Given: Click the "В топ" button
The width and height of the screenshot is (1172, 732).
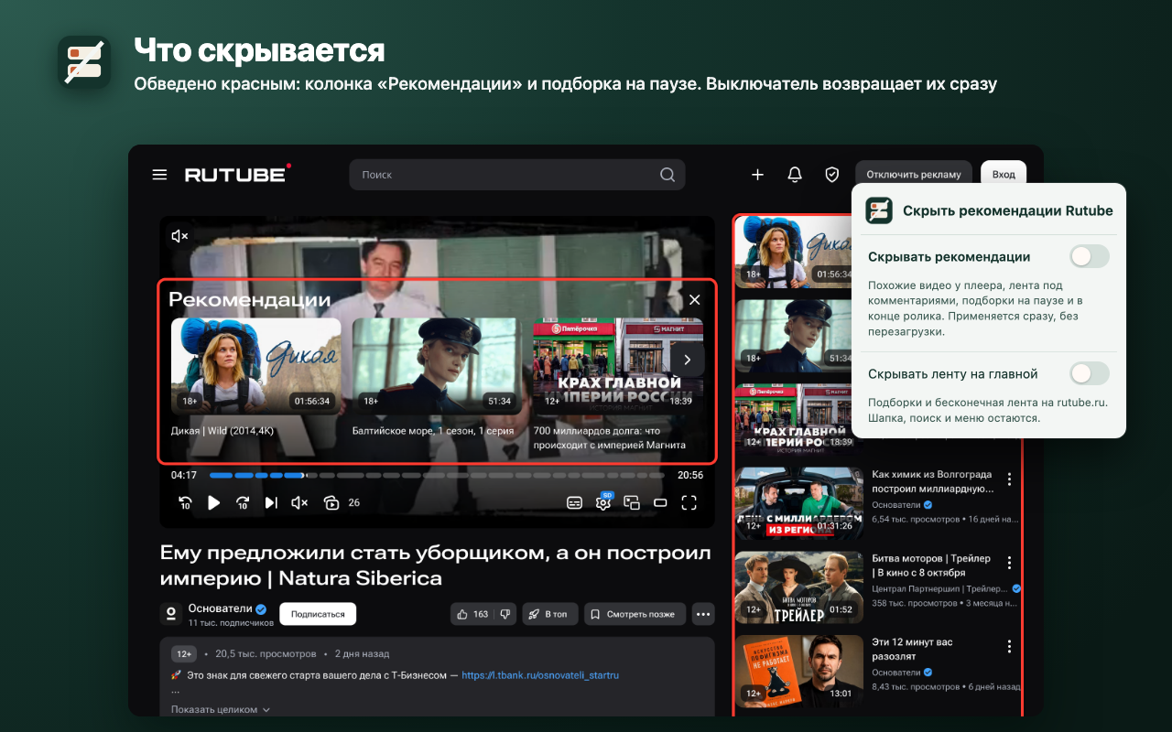Looking at the screenshot, I should tap(550, 614).
